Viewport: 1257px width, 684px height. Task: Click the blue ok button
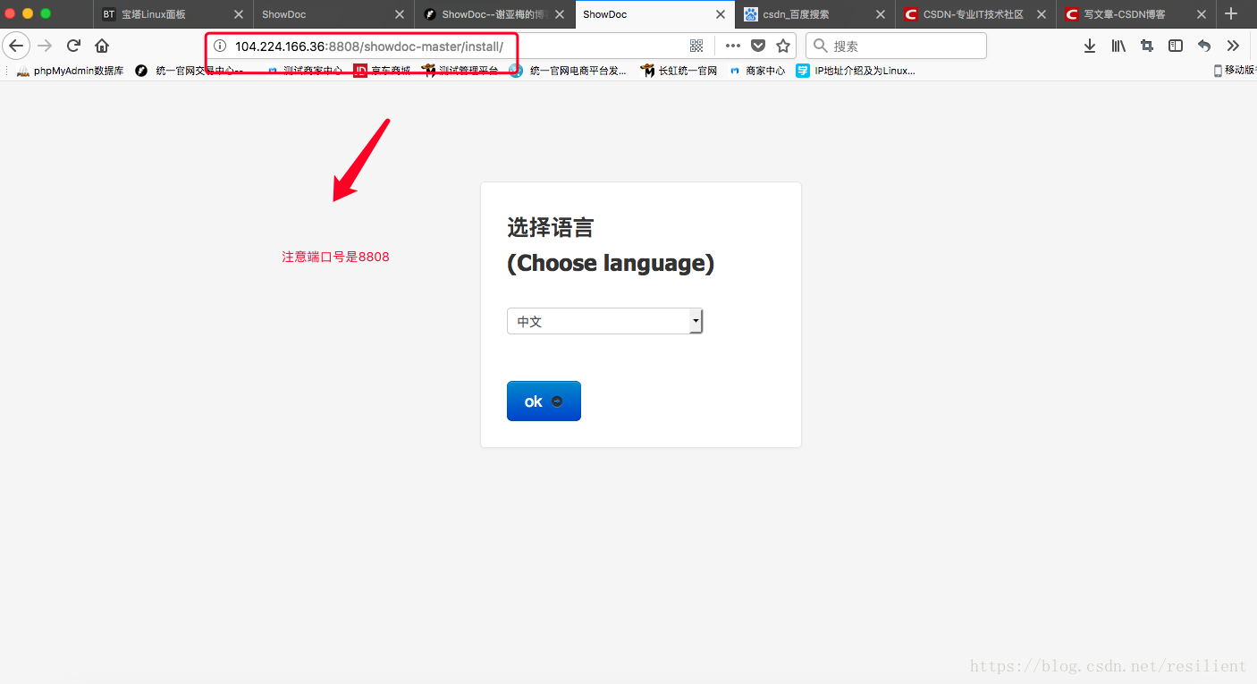pyautogui.click(x=544, y=401)
